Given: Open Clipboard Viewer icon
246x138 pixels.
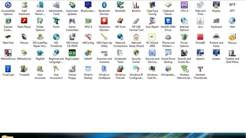Looking at the screenshot, I should (168, 5).
